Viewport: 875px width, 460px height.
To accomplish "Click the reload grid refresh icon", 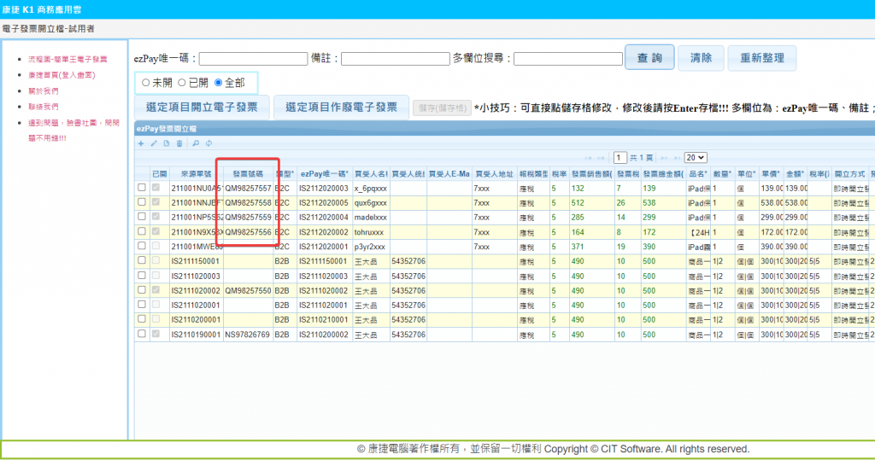I will coord(208,143).
